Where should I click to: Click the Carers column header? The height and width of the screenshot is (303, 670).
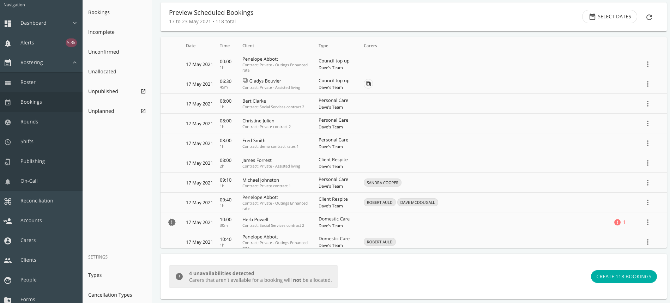[x=370, y=46]
